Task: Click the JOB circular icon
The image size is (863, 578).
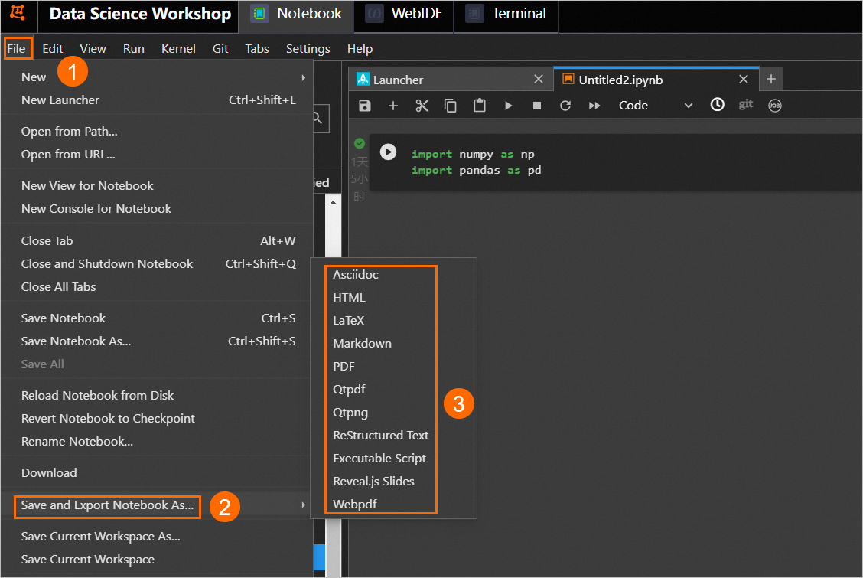Action: 775,106
